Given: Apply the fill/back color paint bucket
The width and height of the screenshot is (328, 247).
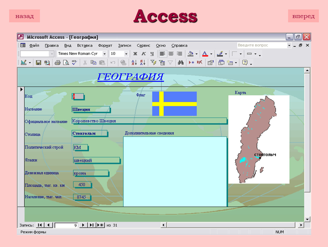Looking at the screenshot, I should pos(191,54).
